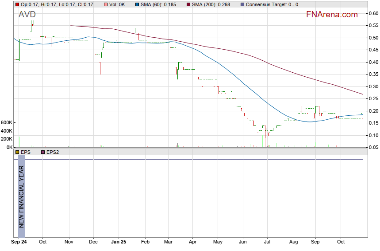This screenshot has width=380, height=251.
Task: Click the Jan 25 date label
Action: tap(119, 242)
